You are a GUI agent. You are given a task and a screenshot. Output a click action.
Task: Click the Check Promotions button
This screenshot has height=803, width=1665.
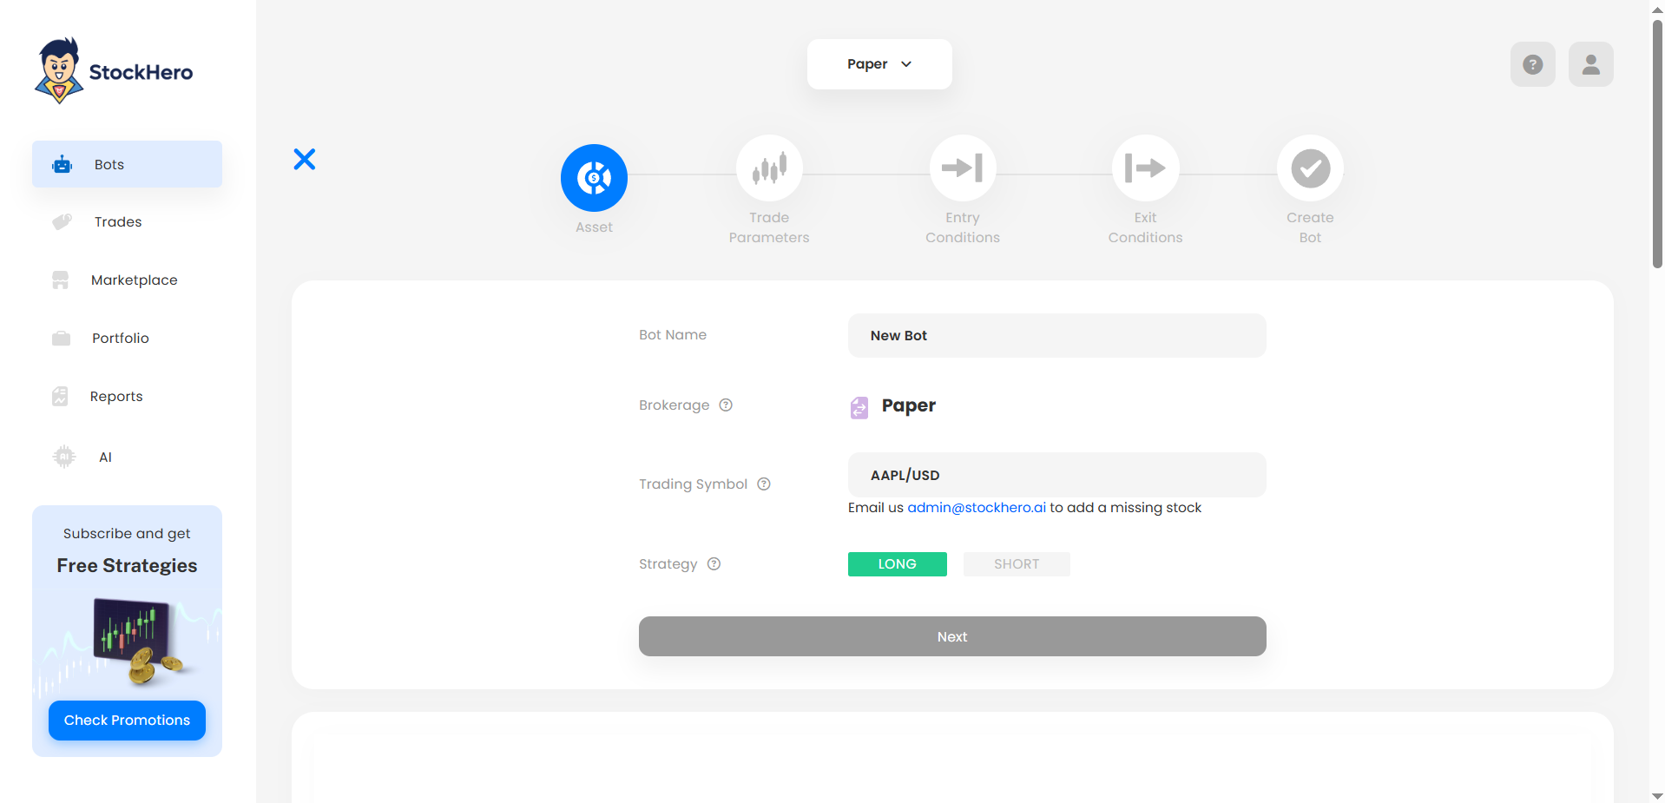coord(127,721)
